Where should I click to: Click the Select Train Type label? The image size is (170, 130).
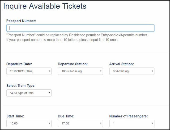21,86
